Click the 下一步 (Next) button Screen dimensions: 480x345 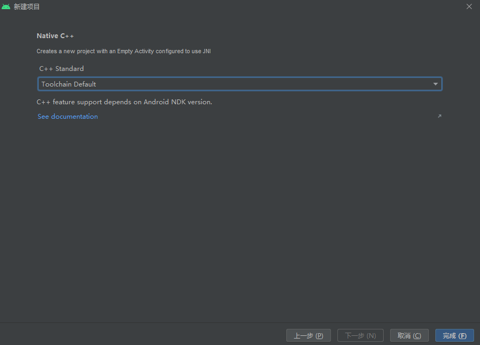coord(360,335)
